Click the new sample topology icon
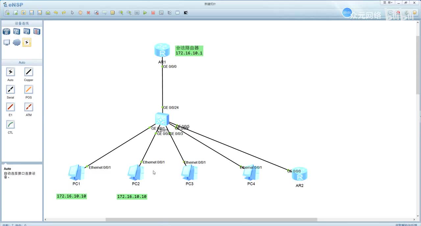Screen dimensions: 421x226 pos(15,13)
